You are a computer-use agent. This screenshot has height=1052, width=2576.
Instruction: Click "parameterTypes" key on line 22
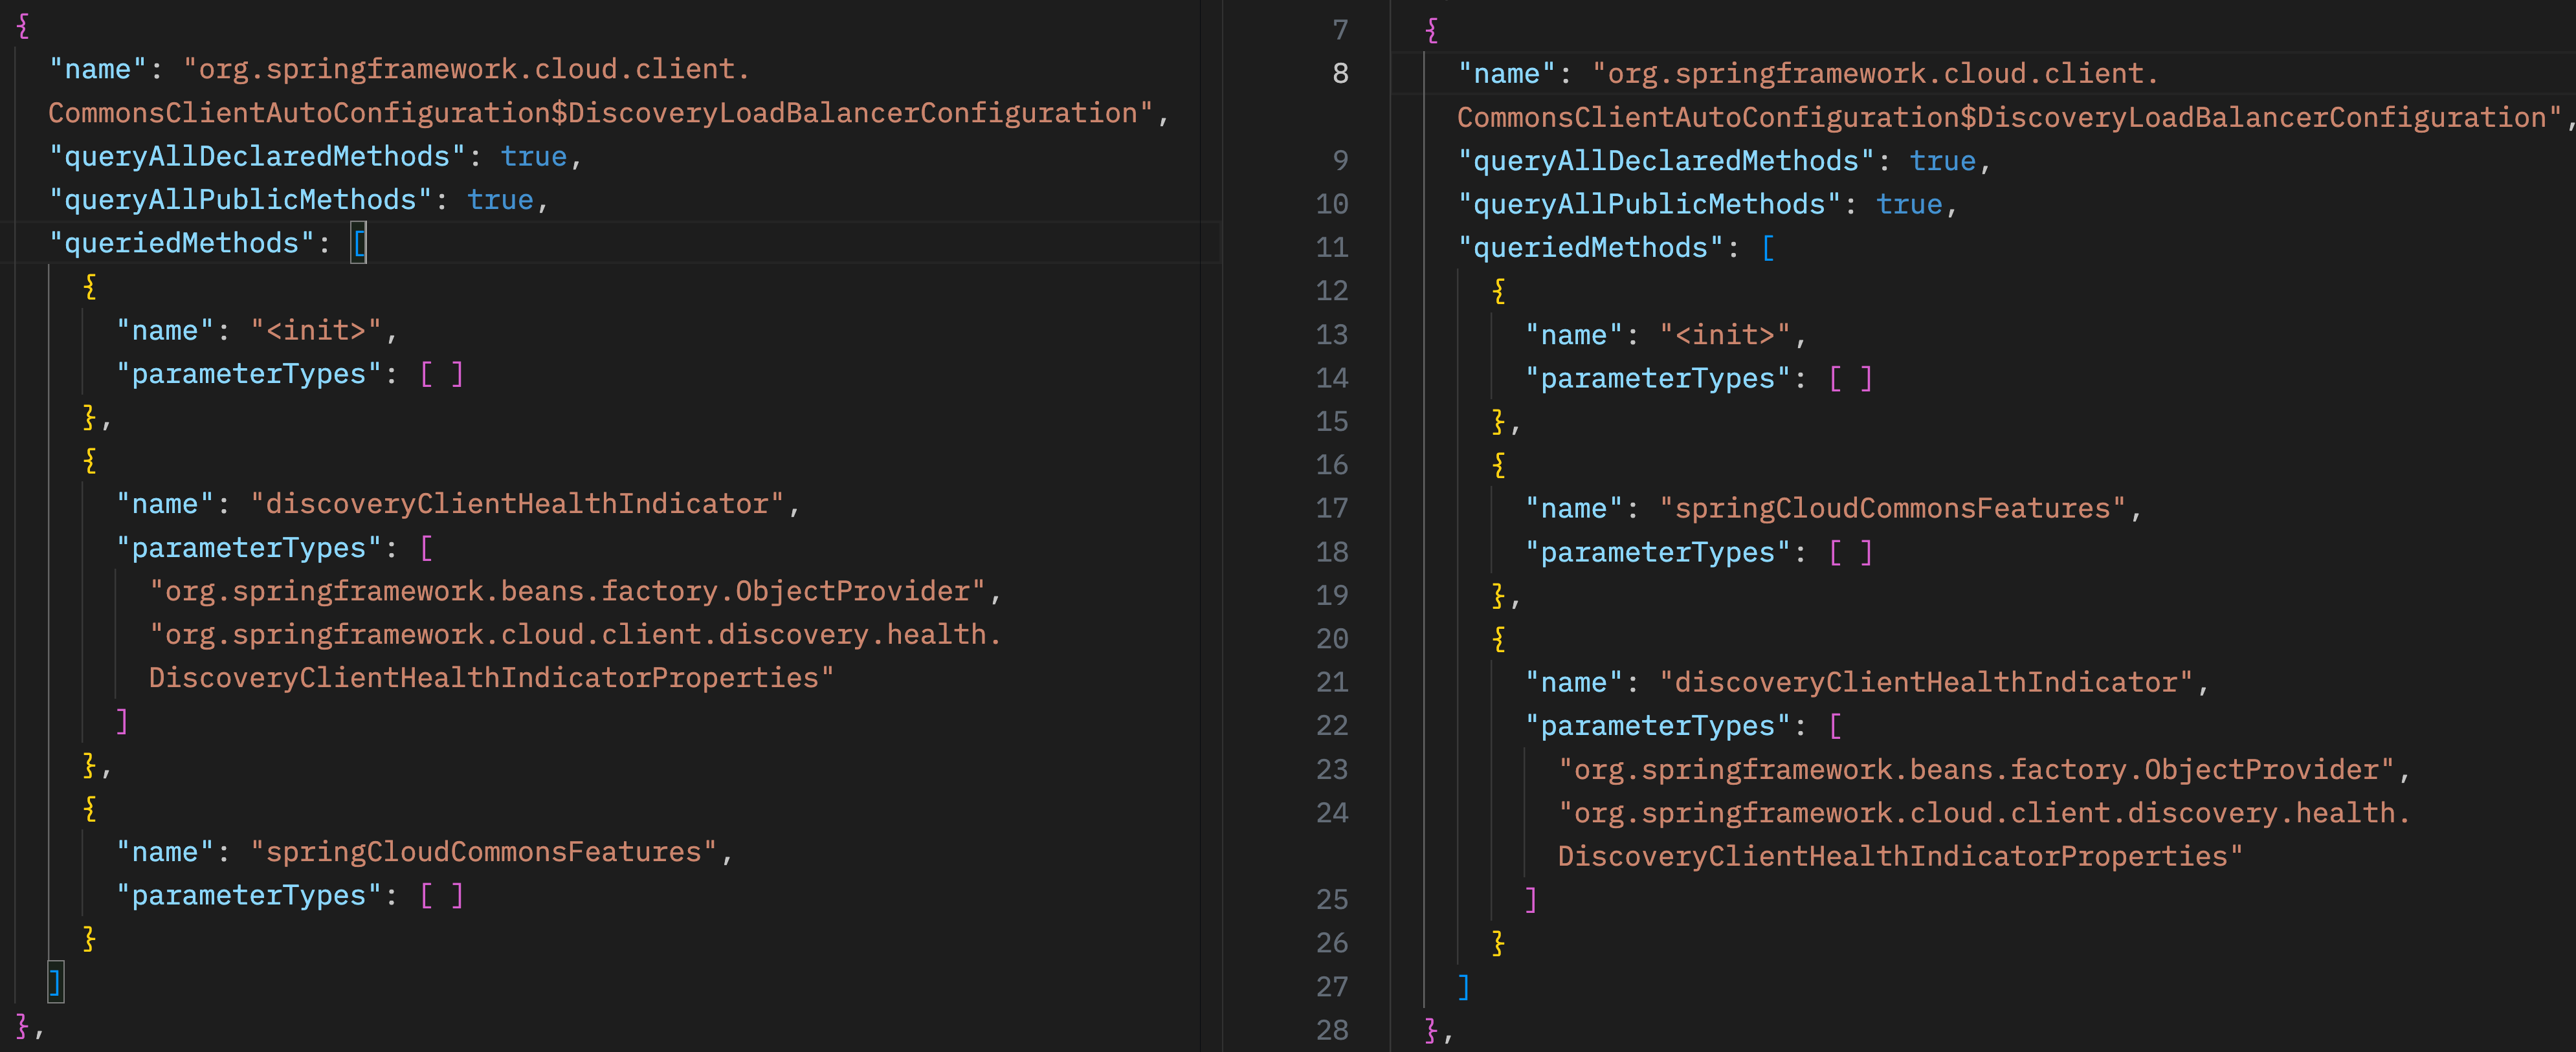[x=1658, y=726]
